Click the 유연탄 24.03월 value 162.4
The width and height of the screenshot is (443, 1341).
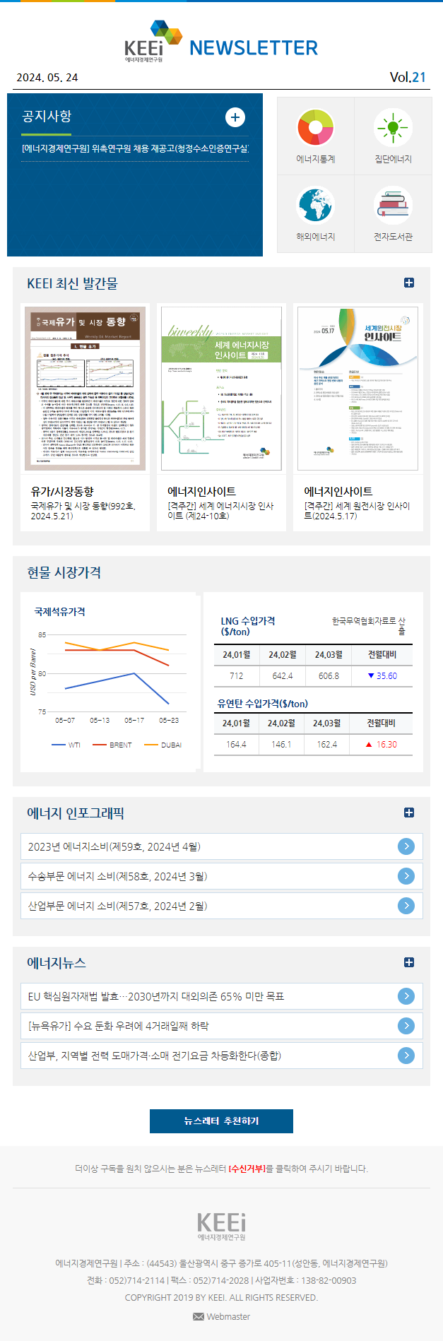coord(327,745)
